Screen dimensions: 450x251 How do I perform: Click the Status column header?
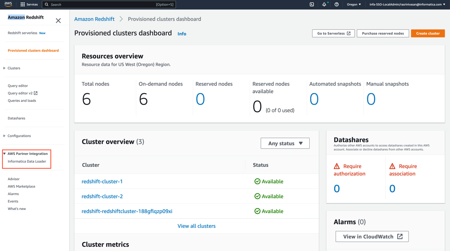[260, 165]
